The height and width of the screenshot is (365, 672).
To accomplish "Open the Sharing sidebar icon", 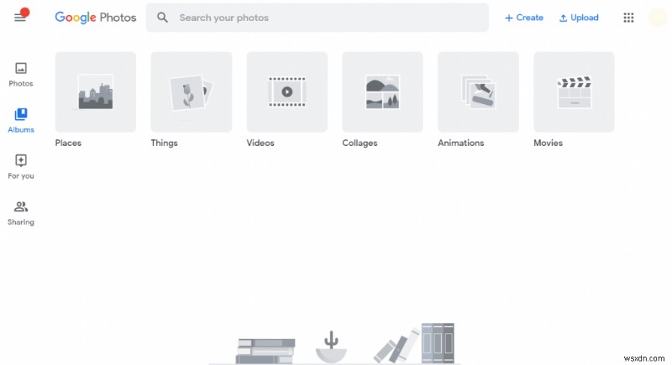I will click(20, 206).
